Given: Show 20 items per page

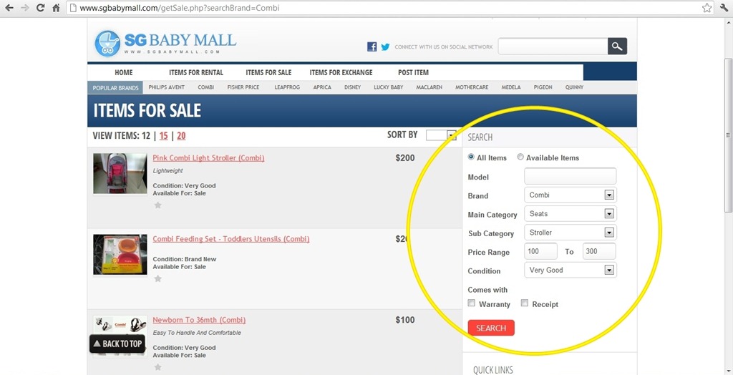Looking at the screenshot, I should [181, 135].
